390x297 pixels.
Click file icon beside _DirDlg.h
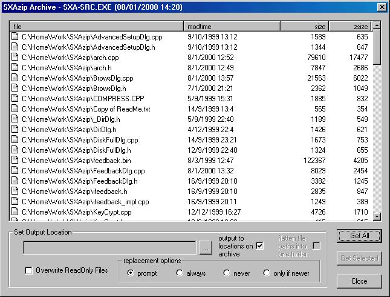[x=15, y=119]
